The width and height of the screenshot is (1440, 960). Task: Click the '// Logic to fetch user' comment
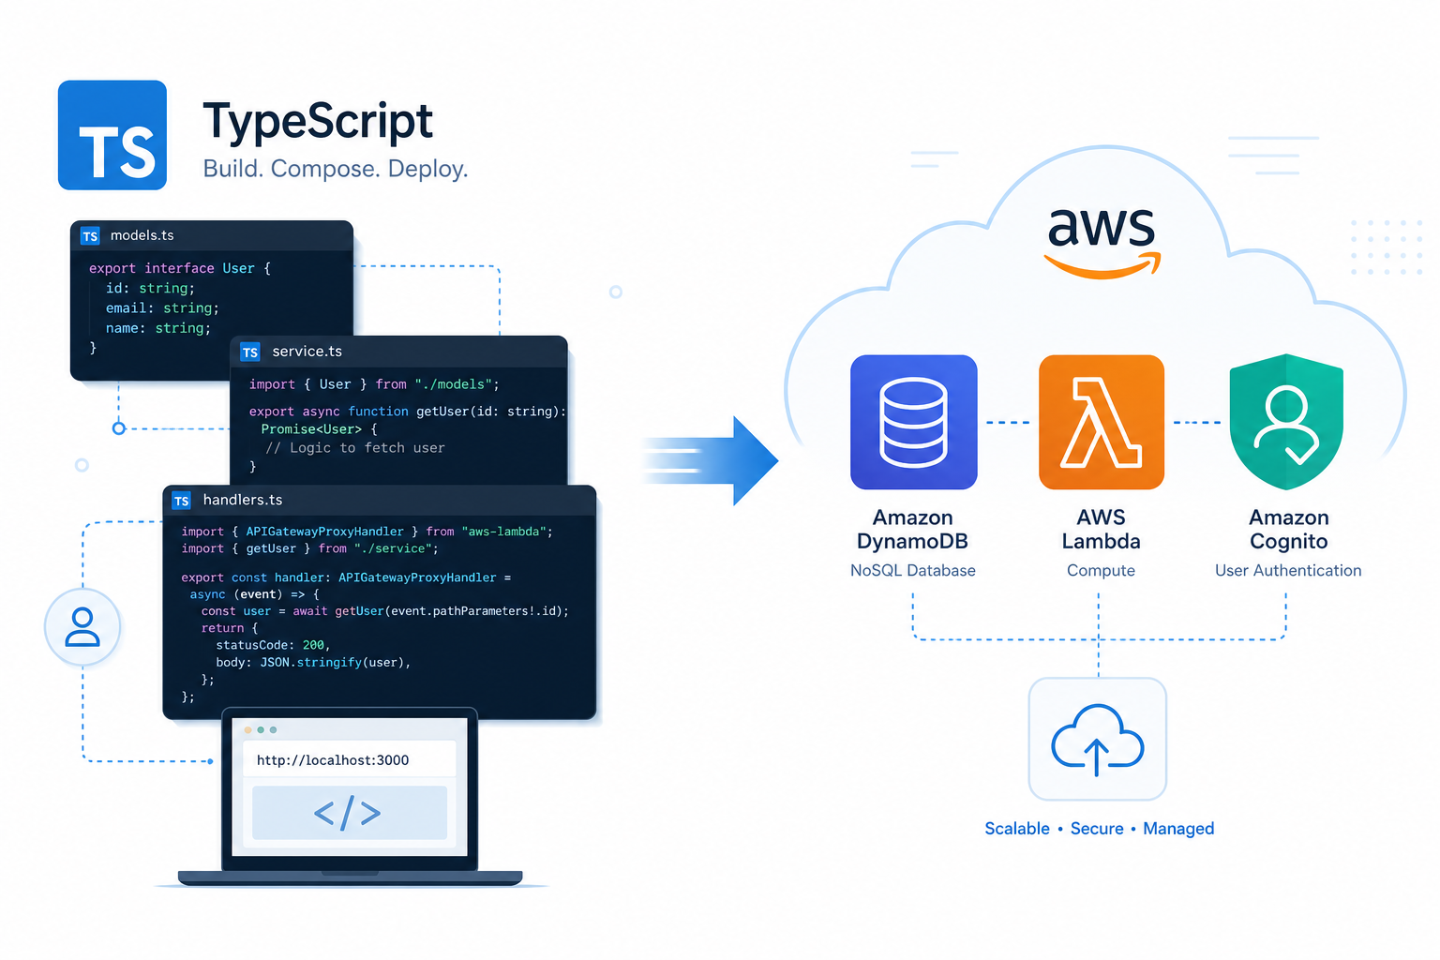pyautogui.click(x=355, y=448)
